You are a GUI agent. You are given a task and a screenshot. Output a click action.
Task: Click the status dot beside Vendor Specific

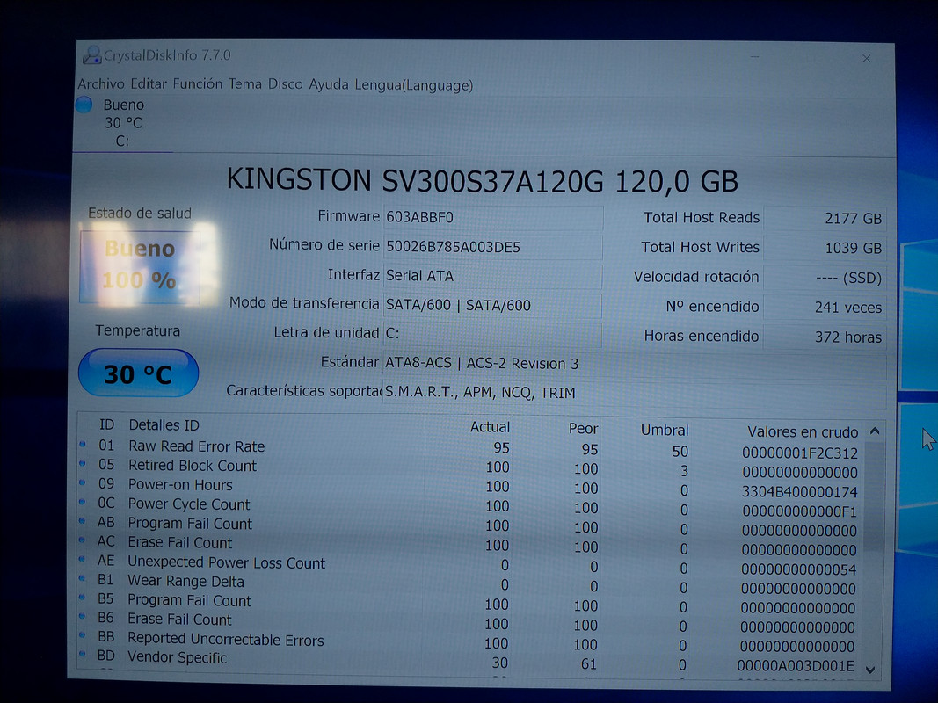tap(83, 654)
